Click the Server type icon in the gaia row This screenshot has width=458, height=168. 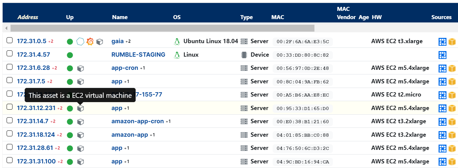244,41
